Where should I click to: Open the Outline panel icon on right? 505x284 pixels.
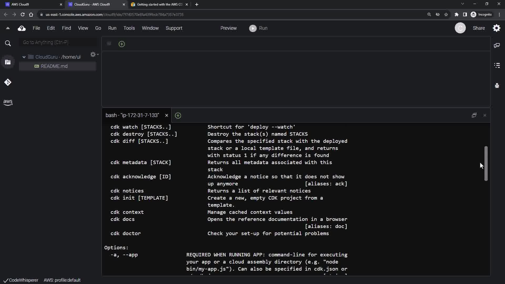[x=497, y=65]
